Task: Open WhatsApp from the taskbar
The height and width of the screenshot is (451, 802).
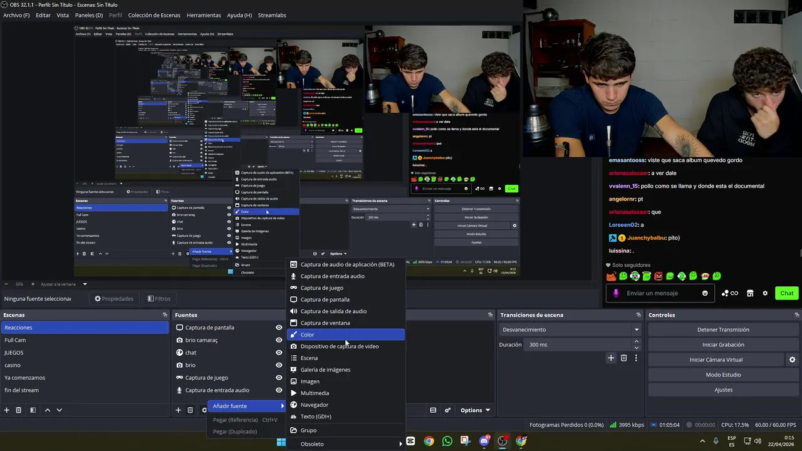Action: point(447,441)
